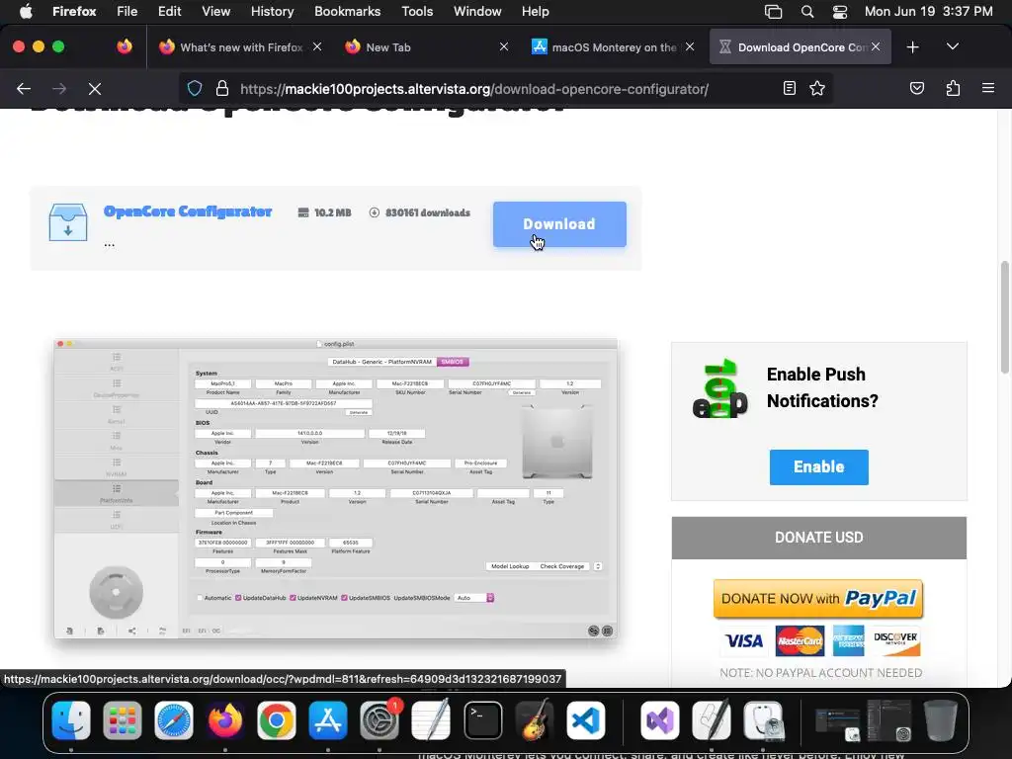Toggle reader view in the address bar
Viewport: 1012px width, 759px height.
[x=790, y=88]
